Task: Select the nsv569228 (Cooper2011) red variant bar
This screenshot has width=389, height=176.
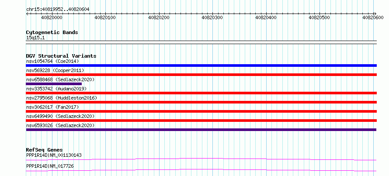Action: point(201,75)
